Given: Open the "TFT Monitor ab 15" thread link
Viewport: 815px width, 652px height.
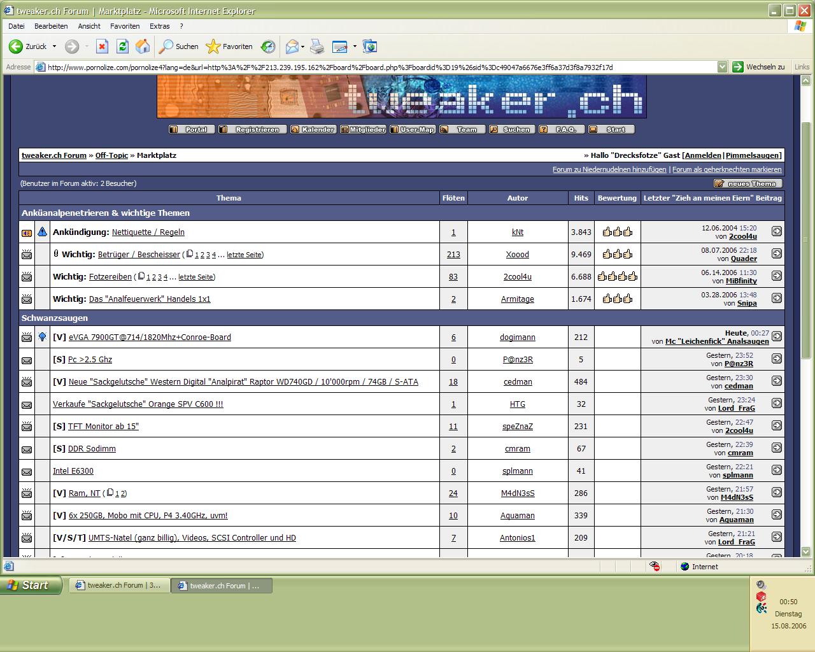Looking at the screenshot, I should 103,427.
